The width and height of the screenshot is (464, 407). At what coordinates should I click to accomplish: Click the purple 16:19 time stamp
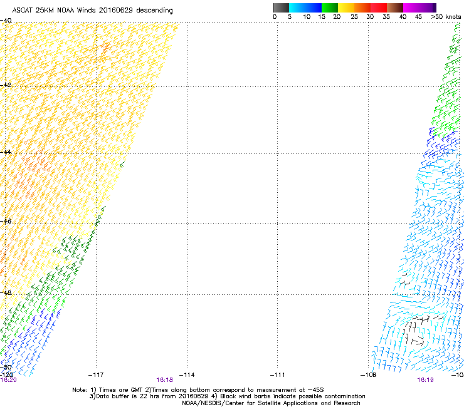(425, 380)
